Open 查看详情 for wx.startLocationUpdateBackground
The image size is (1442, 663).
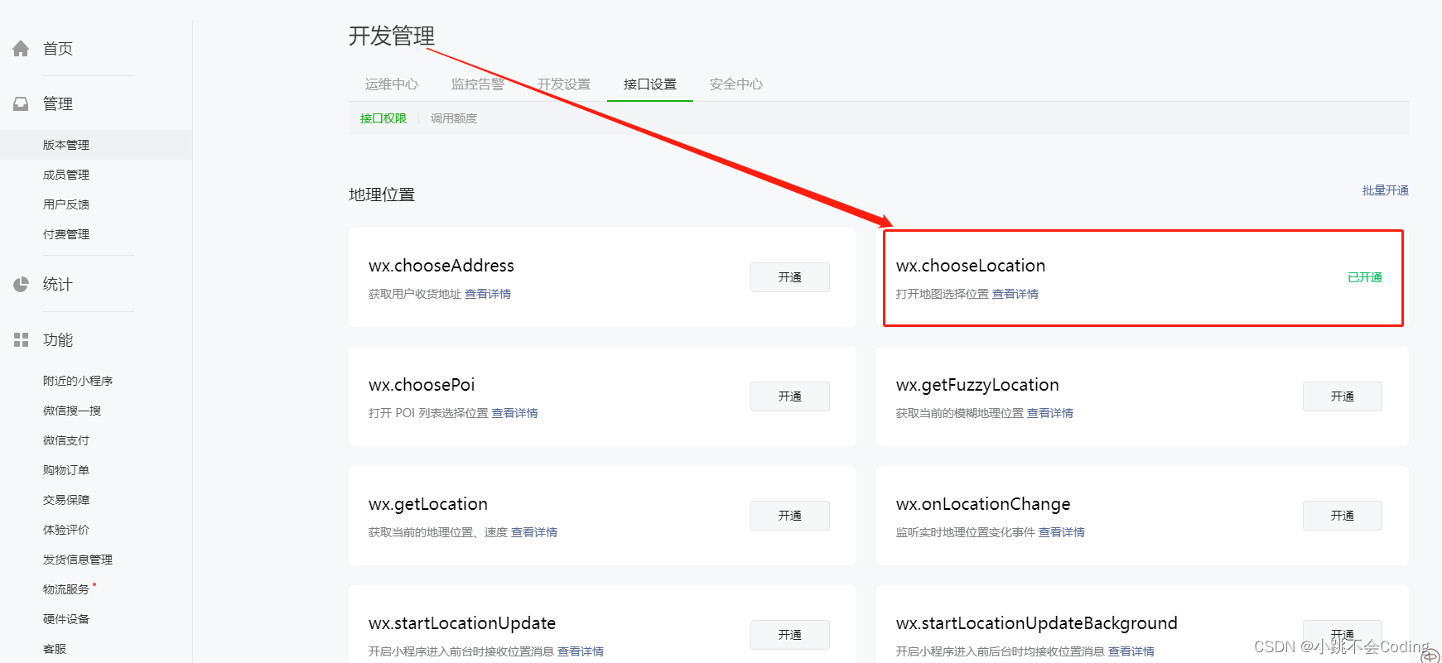[1131, 651]
